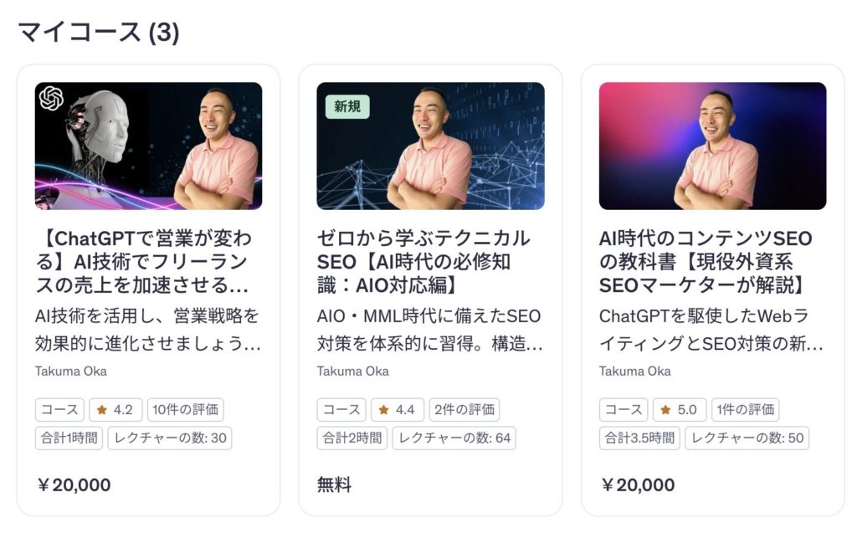
Task: Click the 無料 price label
Action: [x=334, y=485]
